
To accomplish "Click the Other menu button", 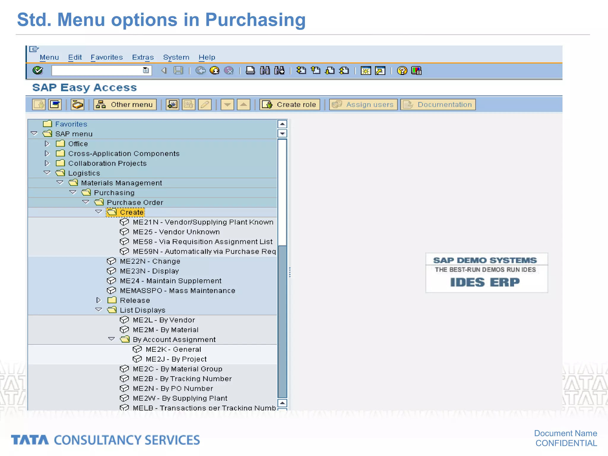I will coord(125,104).
